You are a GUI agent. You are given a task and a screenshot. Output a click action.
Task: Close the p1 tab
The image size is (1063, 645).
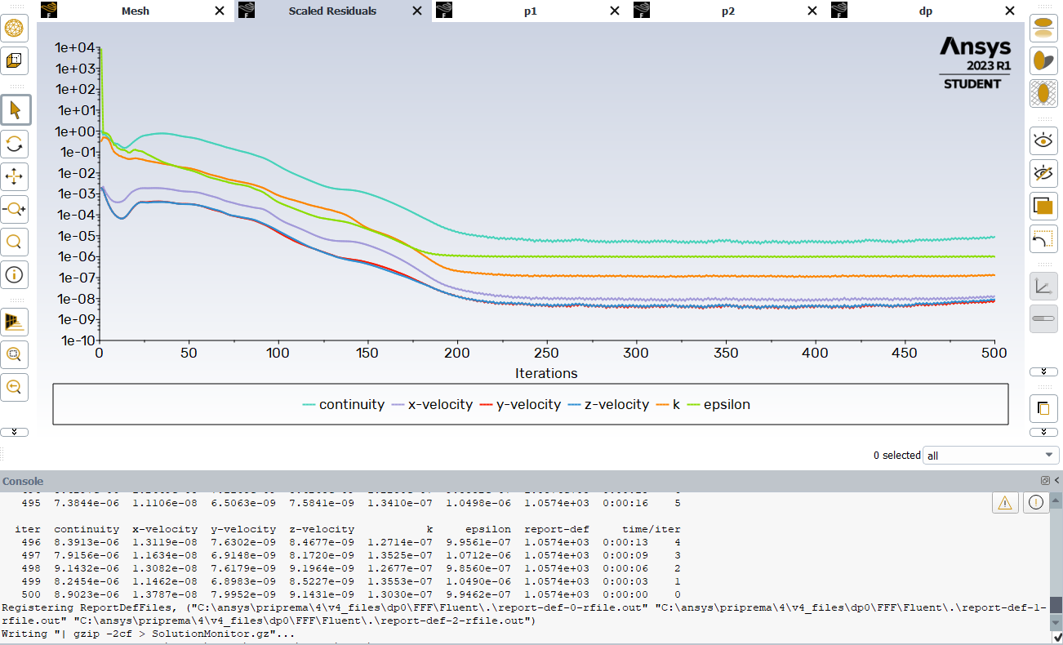pyautogui.click(x=614, y=11)
